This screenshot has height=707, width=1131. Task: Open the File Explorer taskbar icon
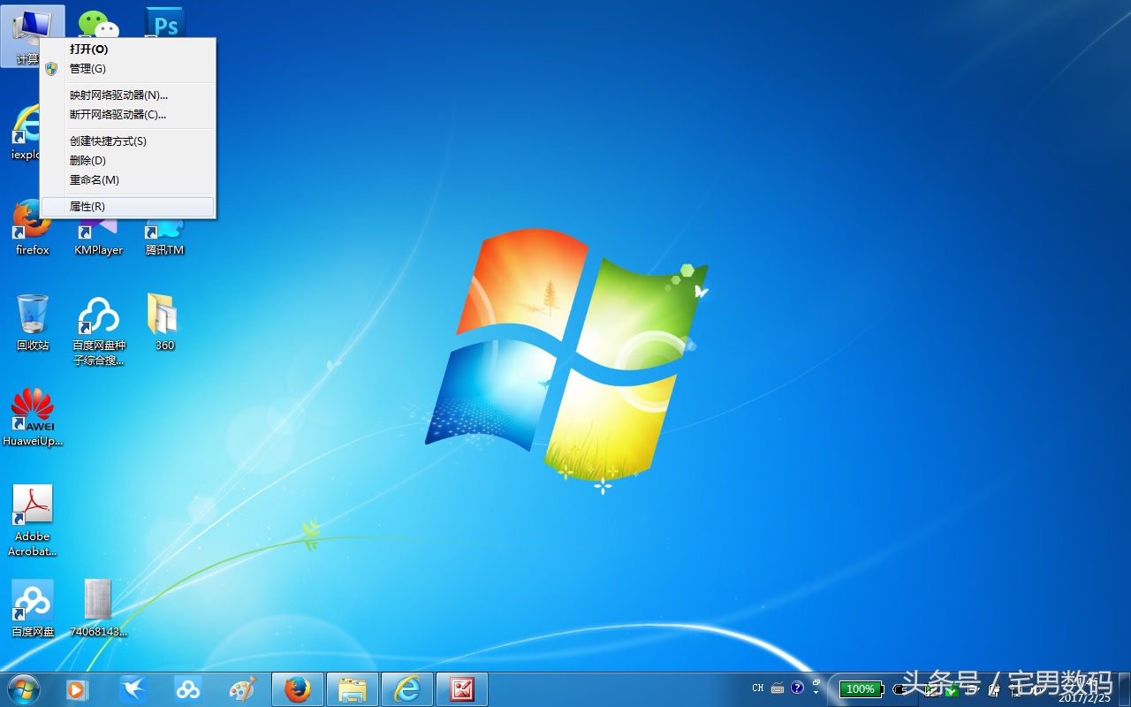coord(353,689)
